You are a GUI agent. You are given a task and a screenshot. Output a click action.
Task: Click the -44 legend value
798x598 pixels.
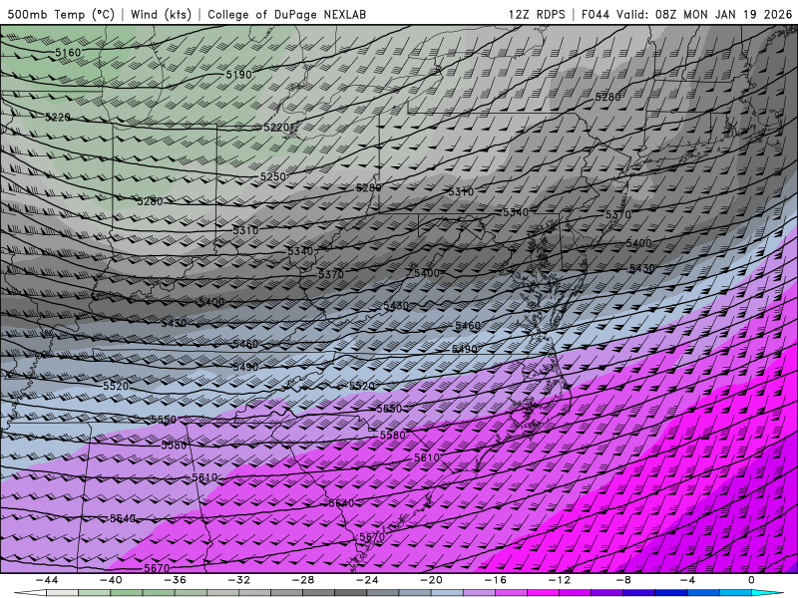47,580
